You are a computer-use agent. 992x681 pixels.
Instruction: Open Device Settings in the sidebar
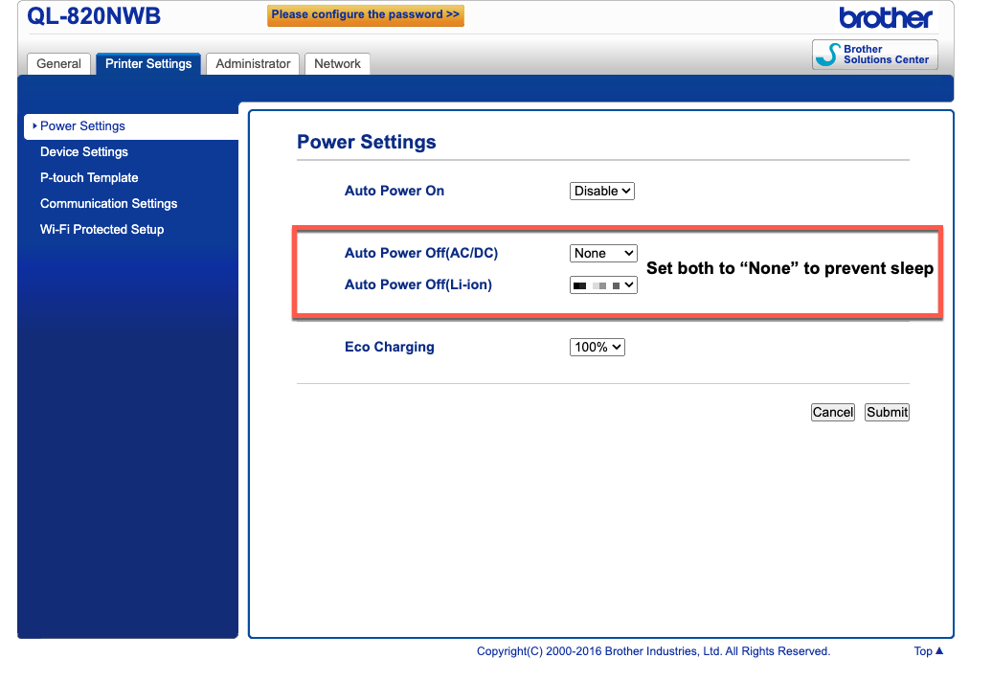pyautogui.click(x=84, y=152)
